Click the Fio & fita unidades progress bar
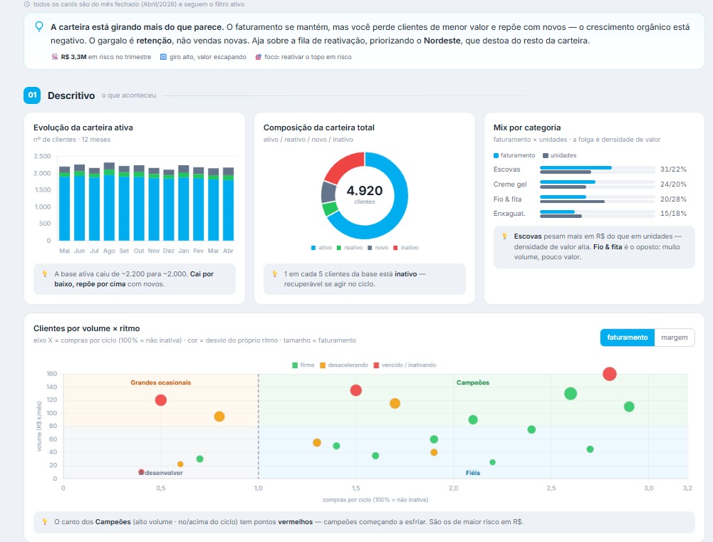This screenshot has width=713, height=542. click(572, 202)
